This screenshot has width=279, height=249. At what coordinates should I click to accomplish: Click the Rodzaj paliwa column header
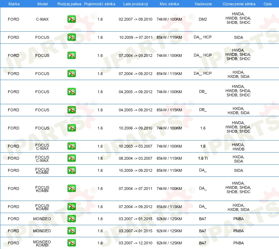tap(69, 4)
